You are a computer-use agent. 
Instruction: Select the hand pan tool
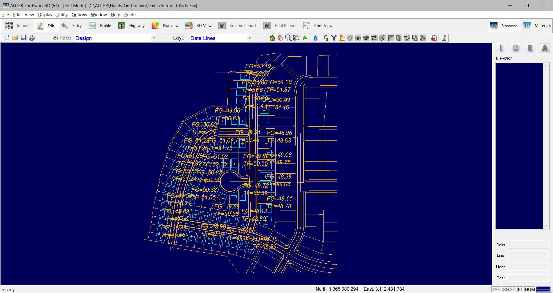(x=280, y=38)
